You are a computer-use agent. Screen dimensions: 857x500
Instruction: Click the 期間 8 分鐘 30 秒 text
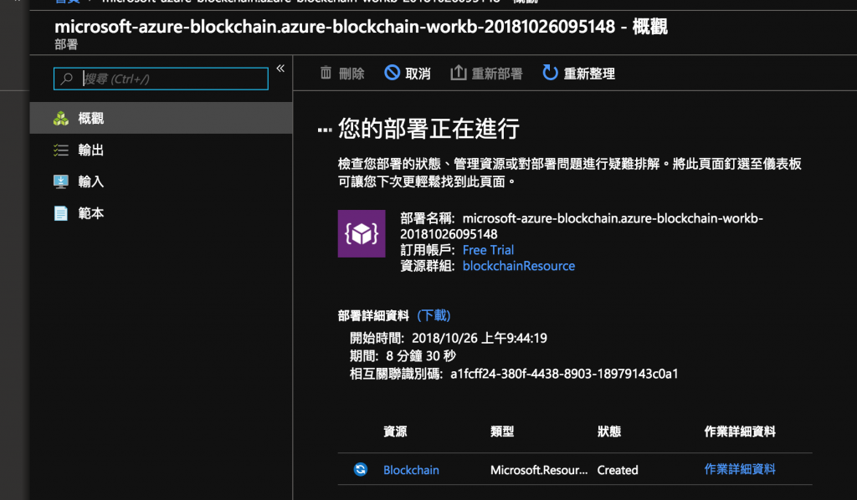click(x=403, y=356)
